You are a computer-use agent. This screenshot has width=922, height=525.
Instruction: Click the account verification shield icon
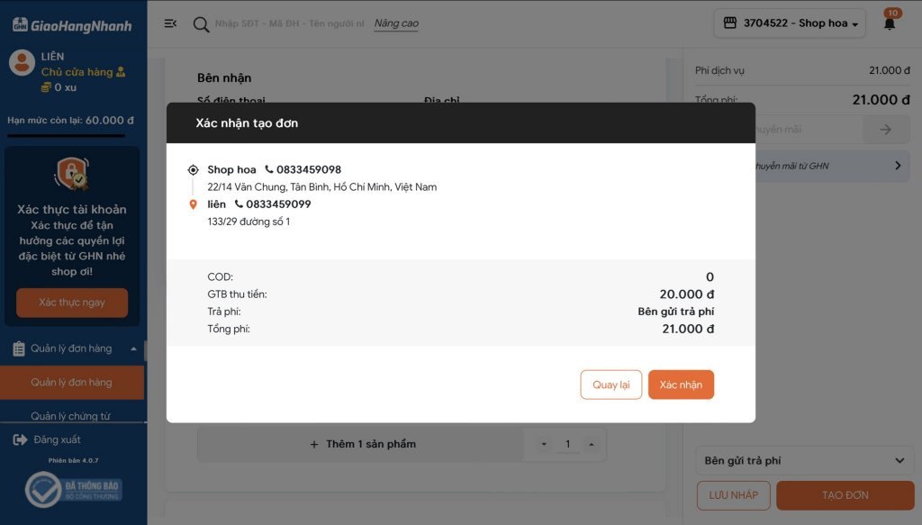pos(71,174)
